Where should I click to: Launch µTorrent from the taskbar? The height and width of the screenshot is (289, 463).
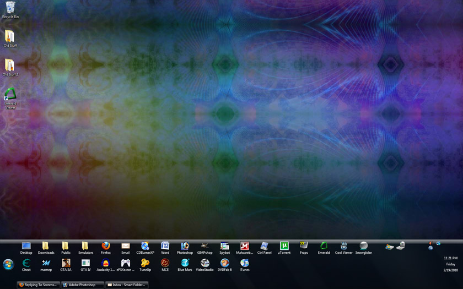click(284, 248)
